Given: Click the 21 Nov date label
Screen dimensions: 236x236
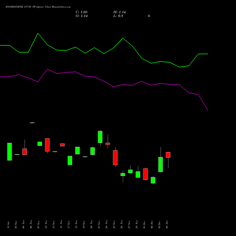Looking at the screenshot, I should point(99,224).
